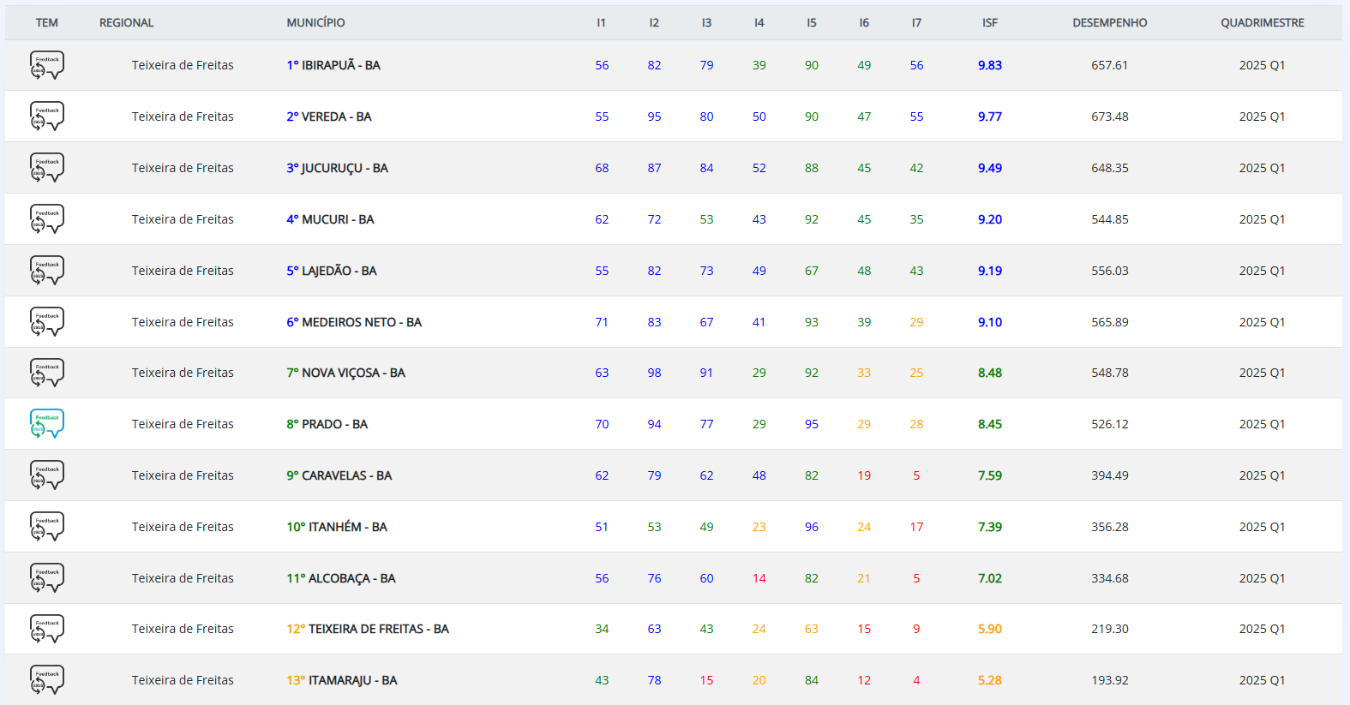This screenshot has height=705, width=1350.
Task: Sort by the REGIONAL column header
Action: tap(126, 23)
